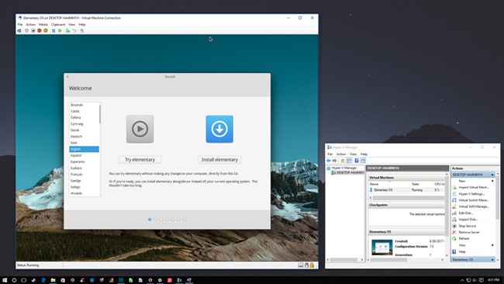This screenshot has width=504, height=284.
Task: Click the Try elementary play icon
Action: pos(140,129)
